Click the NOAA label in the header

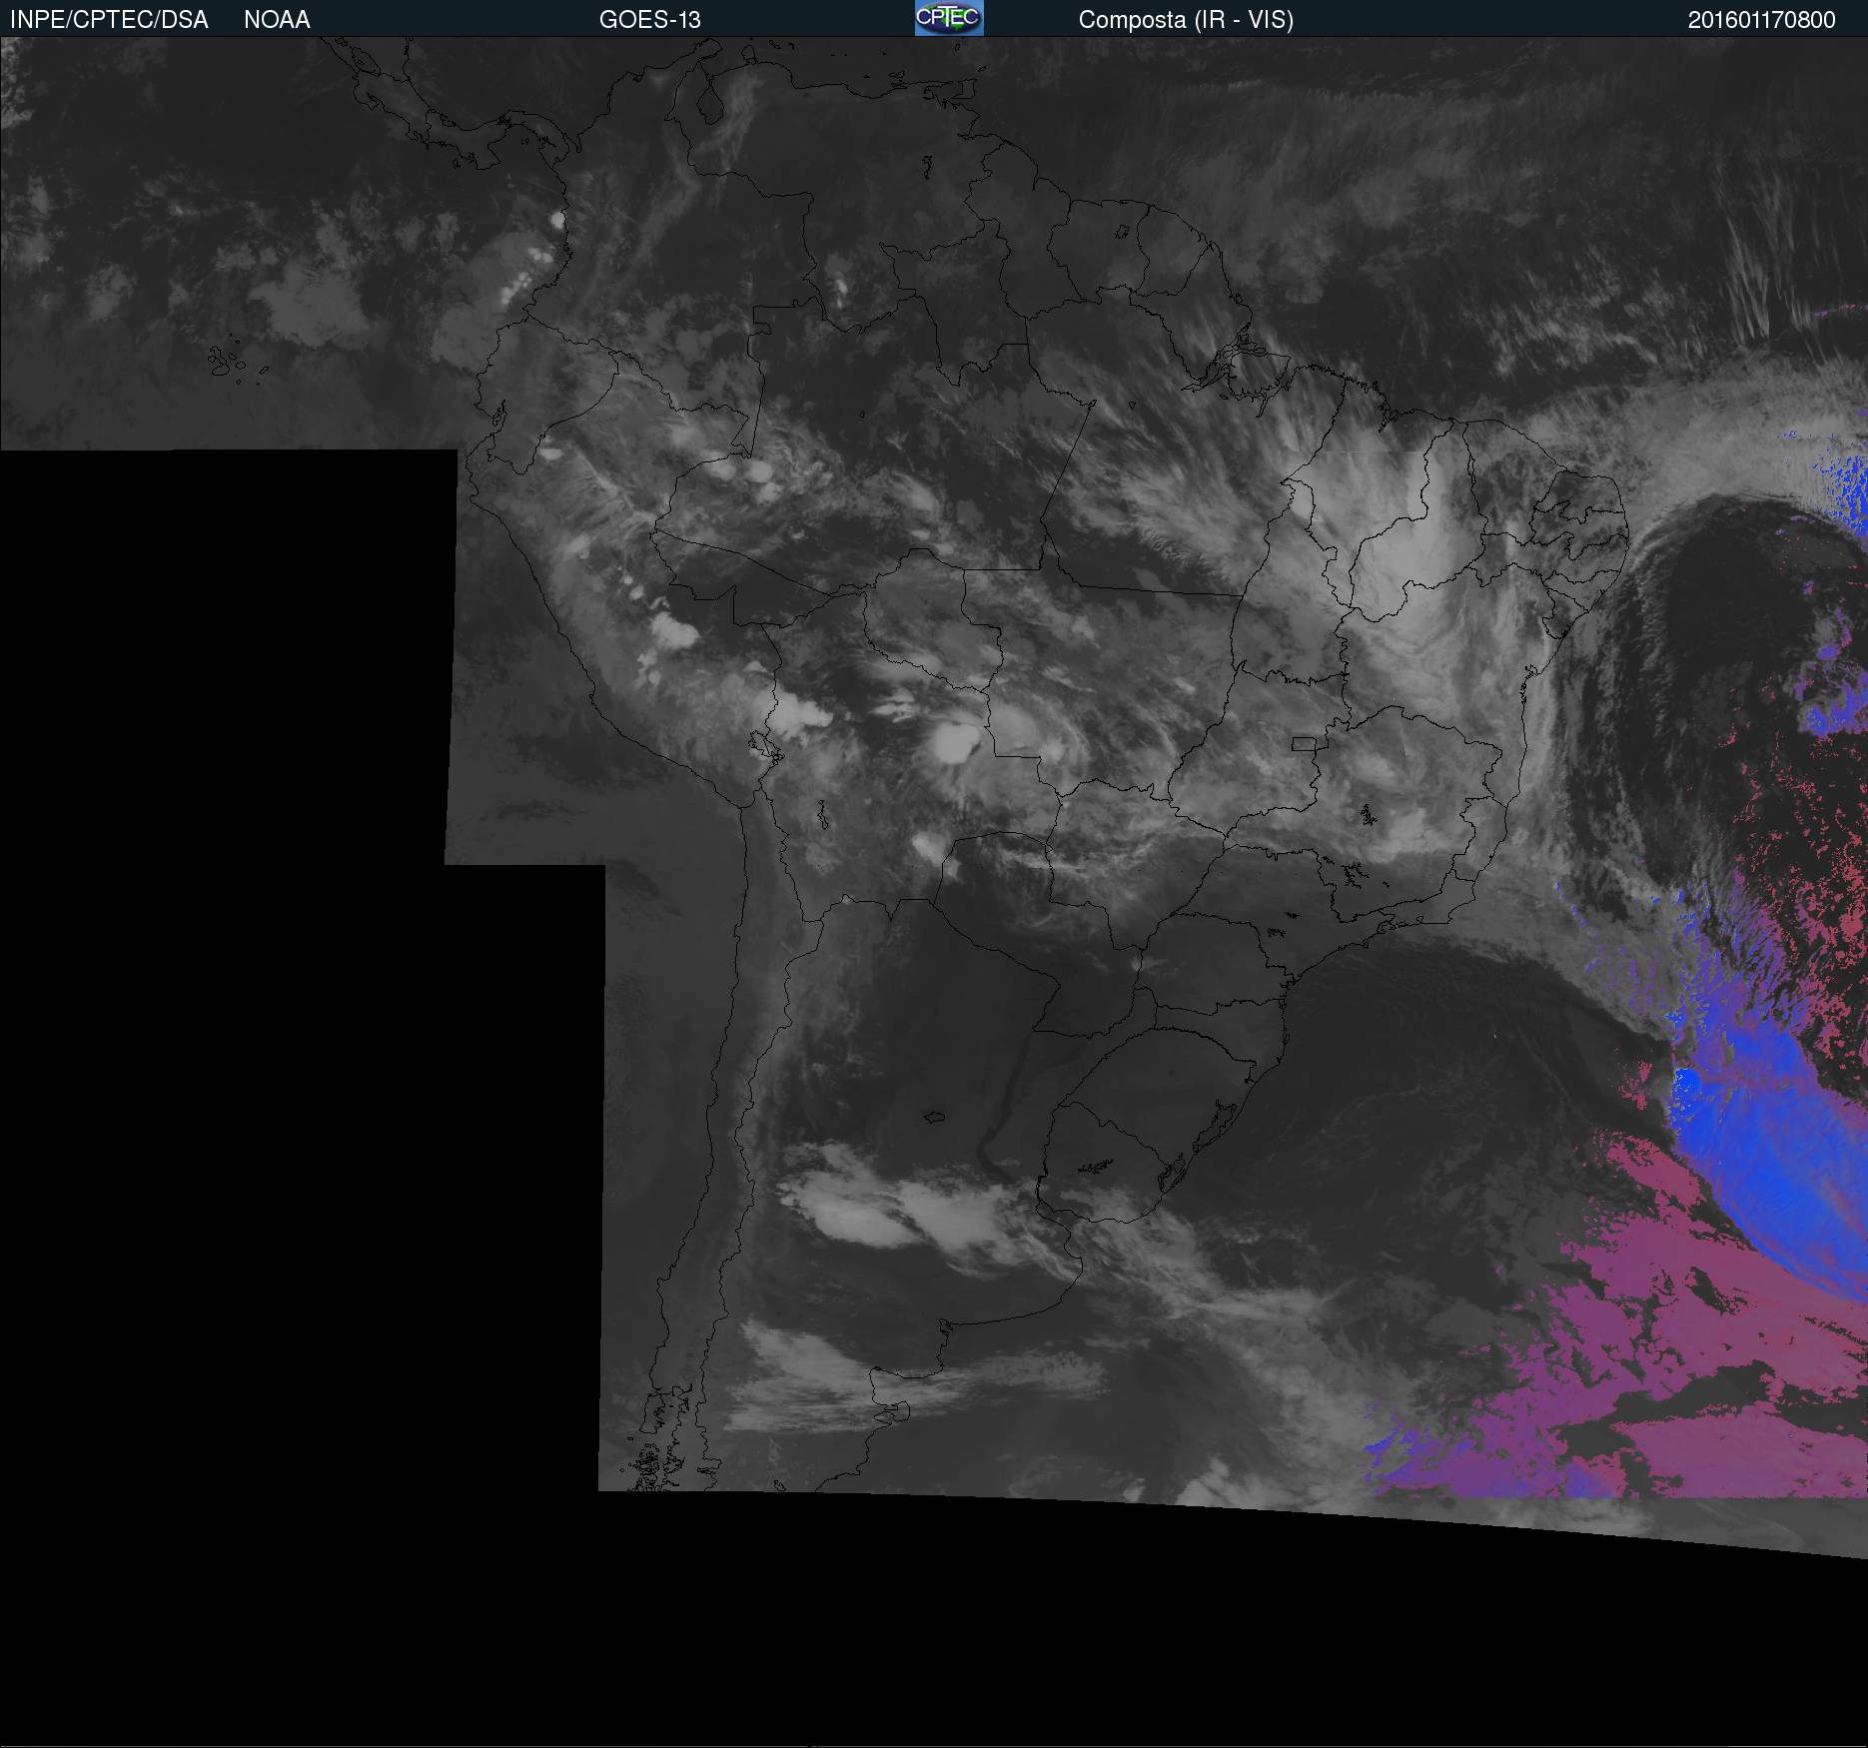277,20
